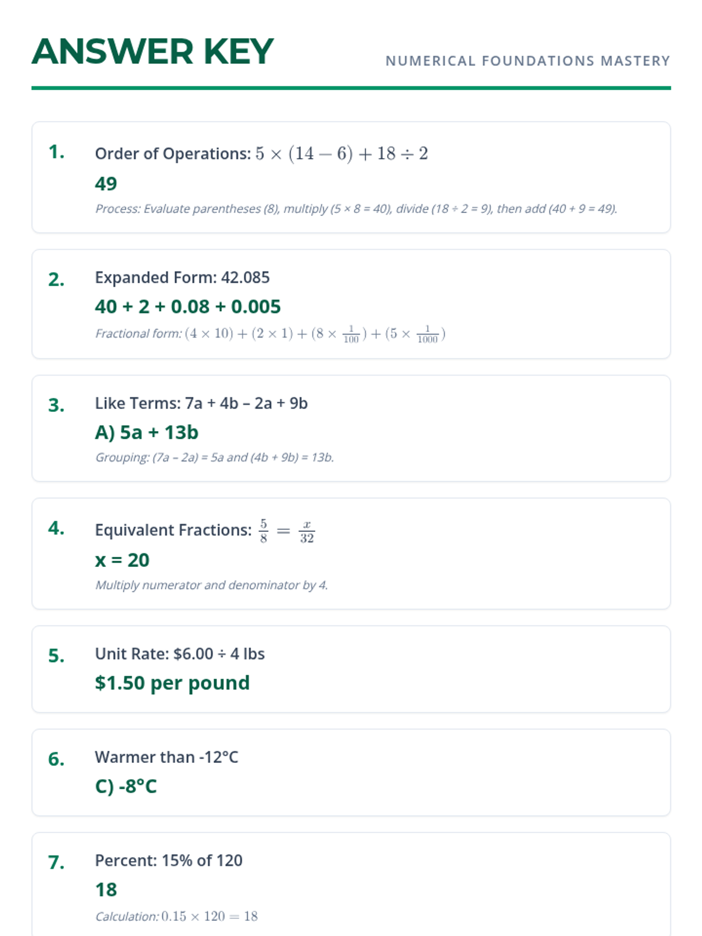
Task: Click the process explanation for question 1
Action: point(356,209)
